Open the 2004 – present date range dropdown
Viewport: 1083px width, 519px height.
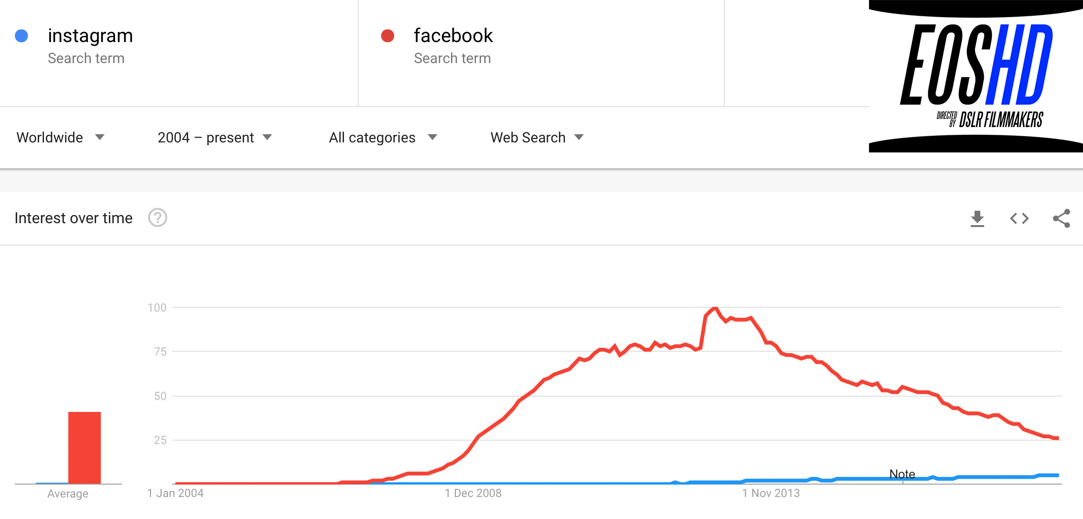coord(214,138)
